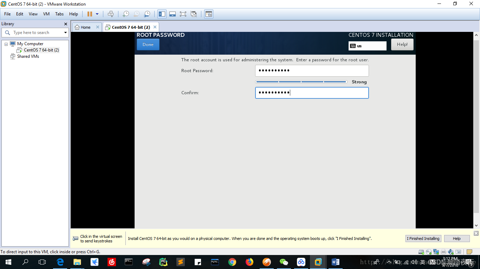Open Google Chrome from the taskbar
480x269 pixels.
[x=232, y=262]
